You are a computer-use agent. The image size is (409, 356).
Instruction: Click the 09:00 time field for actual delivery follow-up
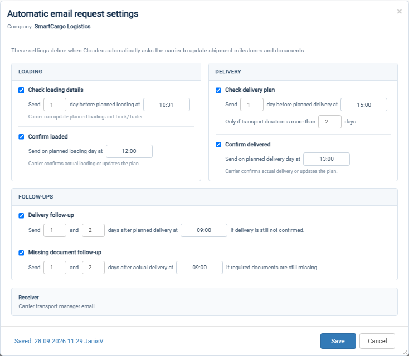199,268
